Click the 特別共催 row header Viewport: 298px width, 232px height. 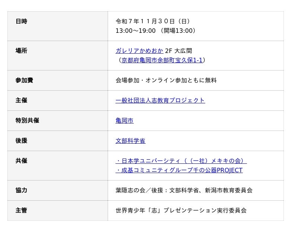pos(27,120)
